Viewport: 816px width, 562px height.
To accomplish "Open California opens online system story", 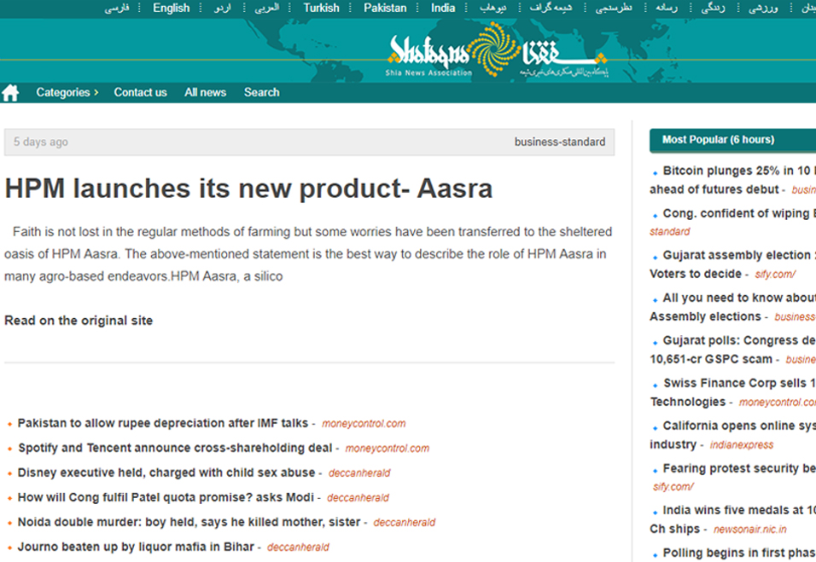I will (x=734, y=435).
